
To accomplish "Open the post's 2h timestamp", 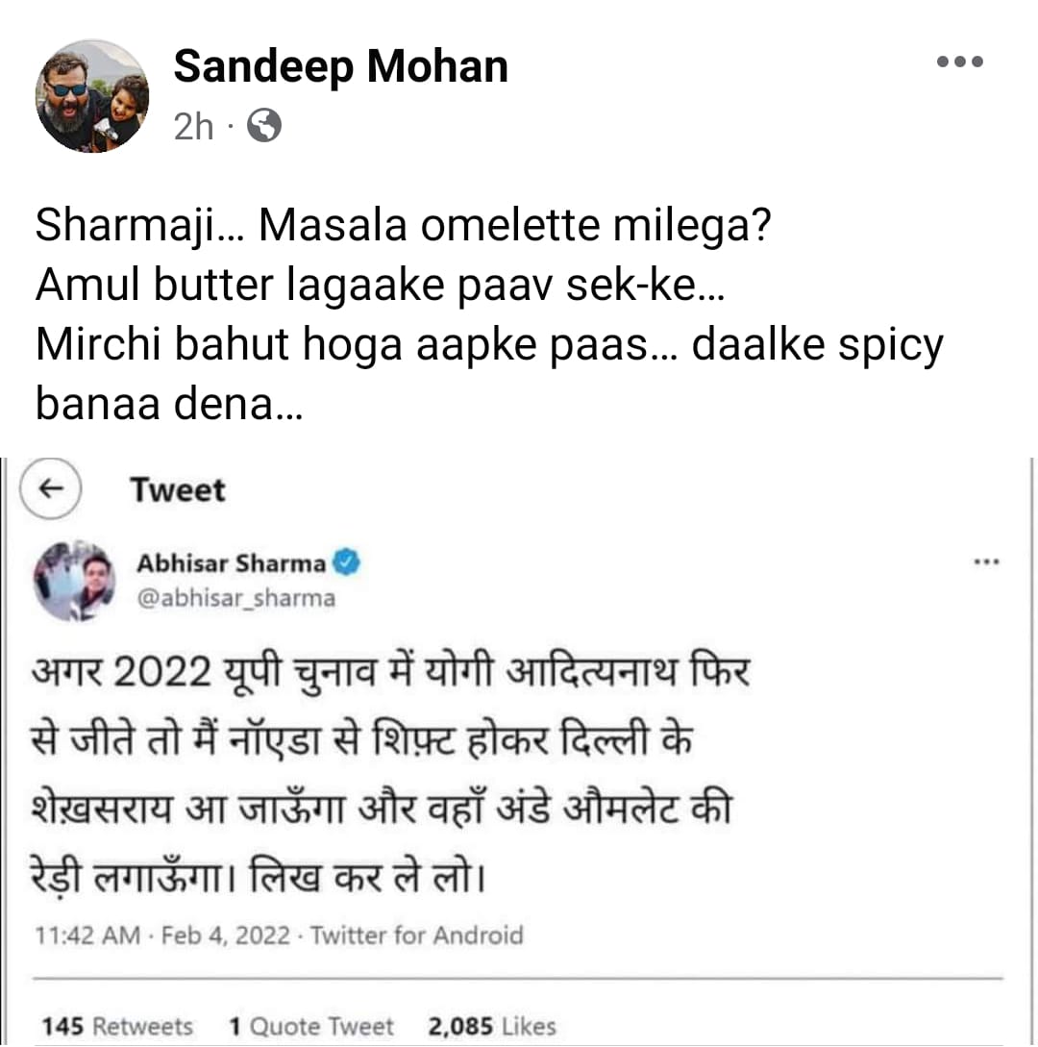I will pyautogui.click(x=193, y=126).
